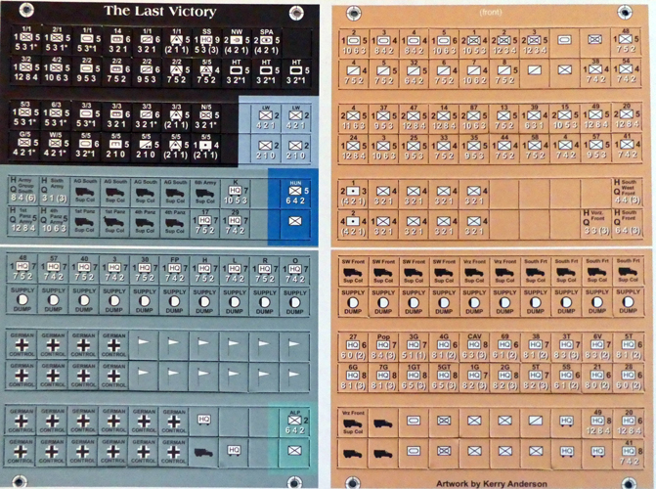Viewport: 656px width, 489px height.
Task: Select the Soviet CAV HQ counter
Action: (x=474, y=347)
